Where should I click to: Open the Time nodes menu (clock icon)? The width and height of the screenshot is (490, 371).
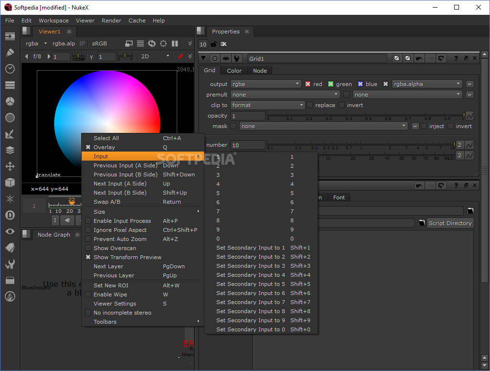pos(10,69)
